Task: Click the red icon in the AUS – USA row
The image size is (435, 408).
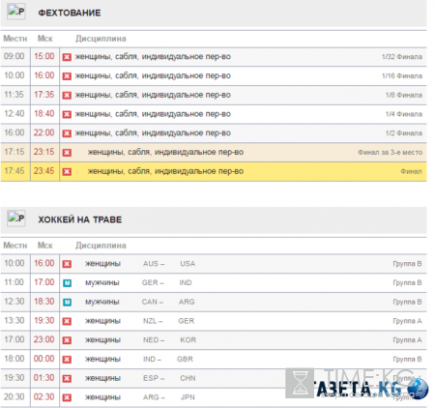Action: [x=67, y=264]
